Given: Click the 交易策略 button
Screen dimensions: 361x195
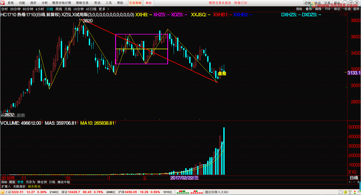Looking at the screenshot, I should click(135, 3).
